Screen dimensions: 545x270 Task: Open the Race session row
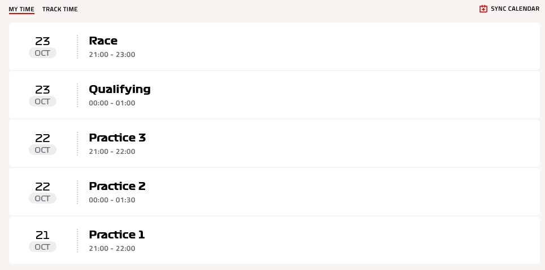coord(274,46)
